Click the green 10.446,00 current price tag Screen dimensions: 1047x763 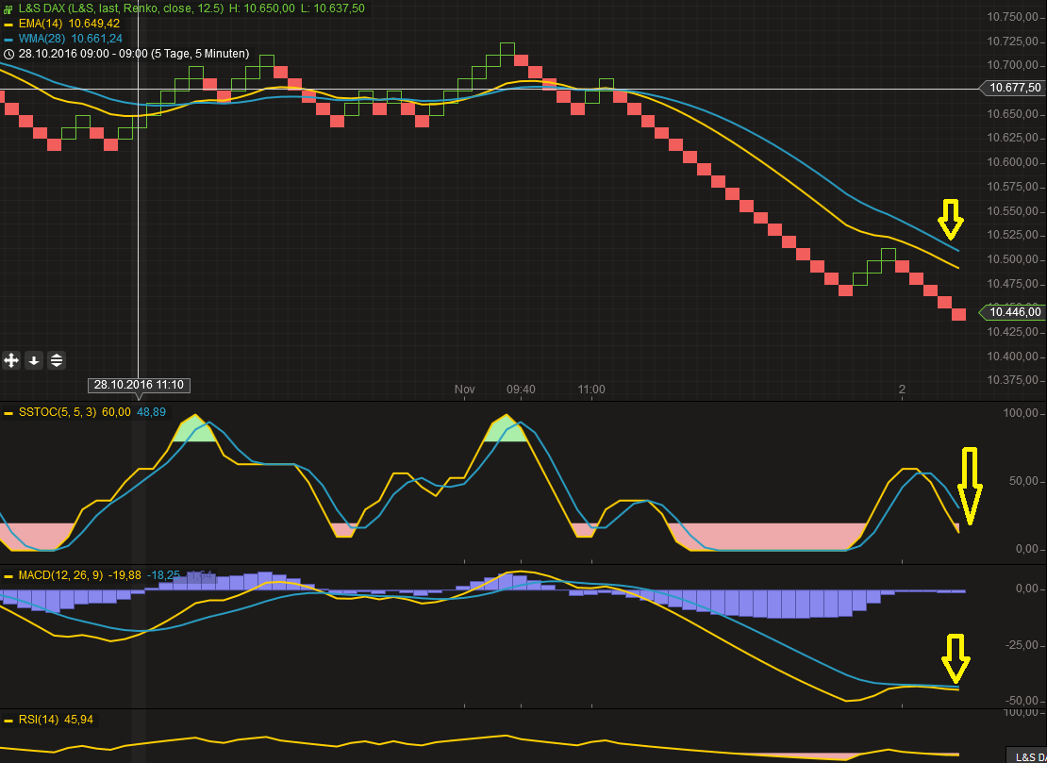pos(1014,312)
